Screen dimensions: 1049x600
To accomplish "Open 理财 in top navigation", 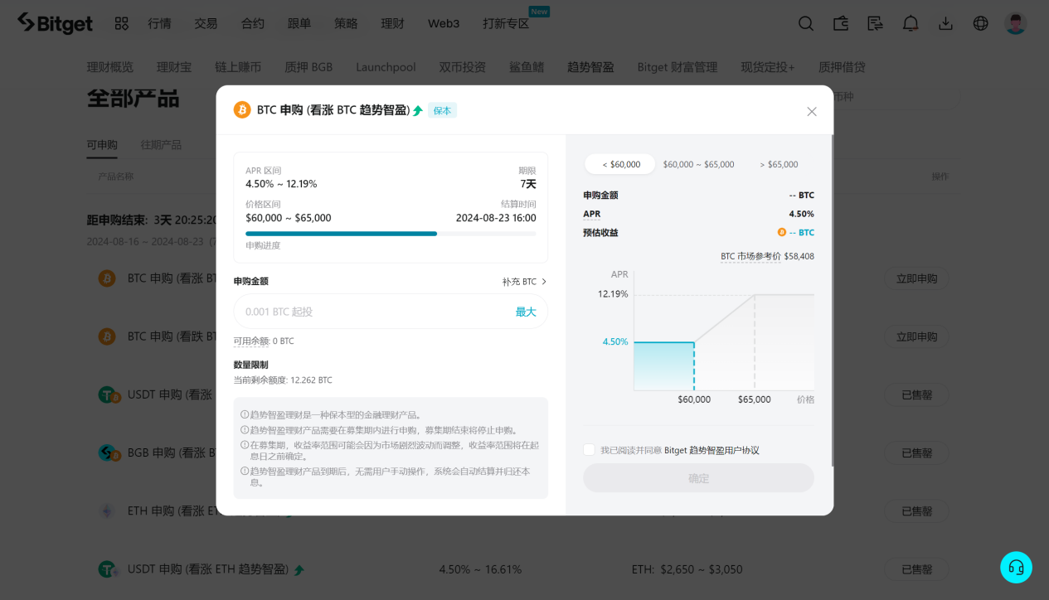I will point(392,23).
